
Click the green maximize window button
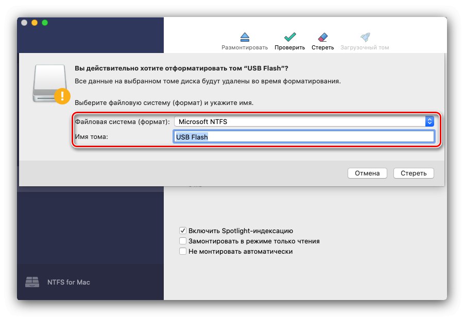click(x=45, y=23)
